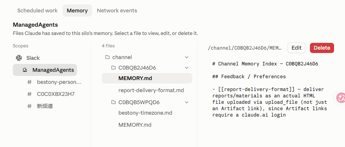Collapse the C0BQB2J46D6 folder chevron

(187, 68)
